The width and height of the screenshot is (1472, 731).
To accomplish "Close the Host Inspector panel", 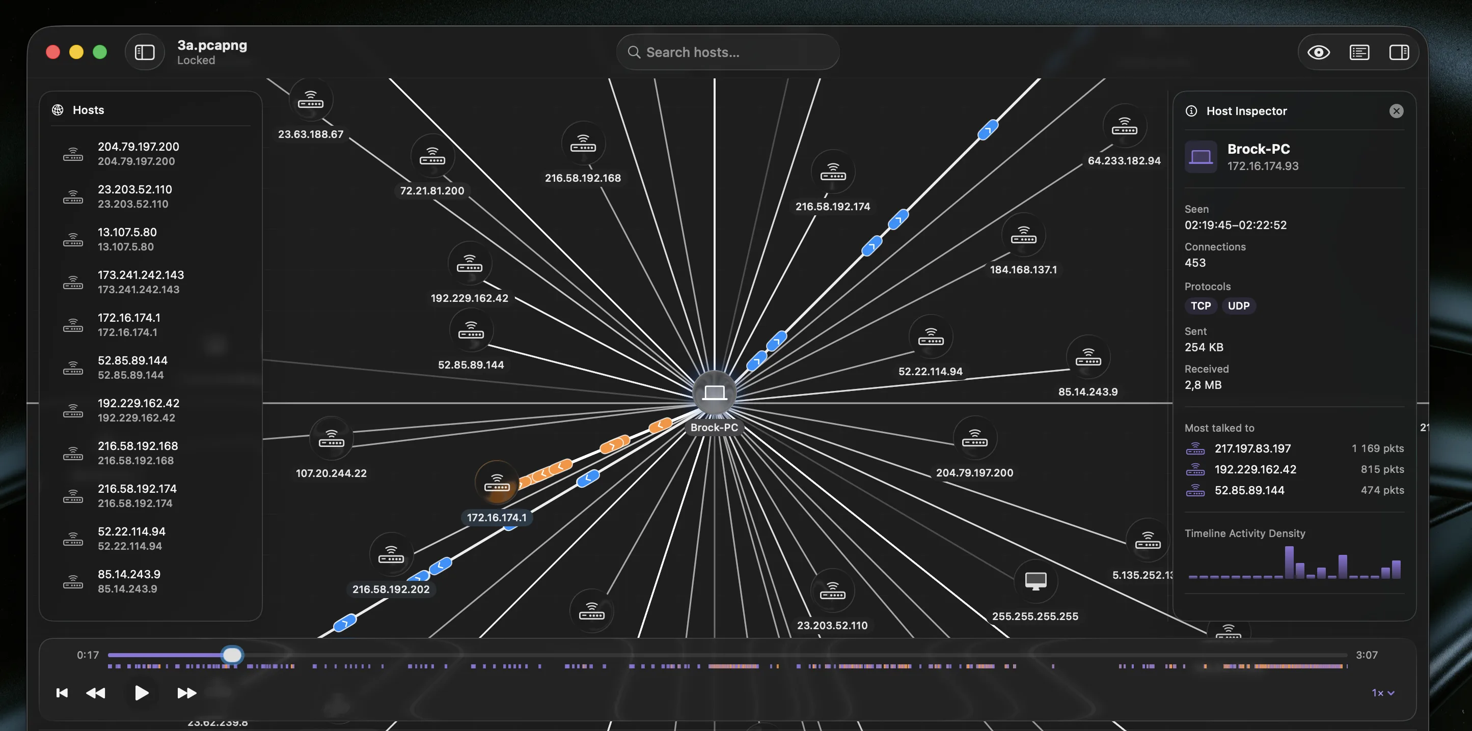I will tap(1396, 111).
